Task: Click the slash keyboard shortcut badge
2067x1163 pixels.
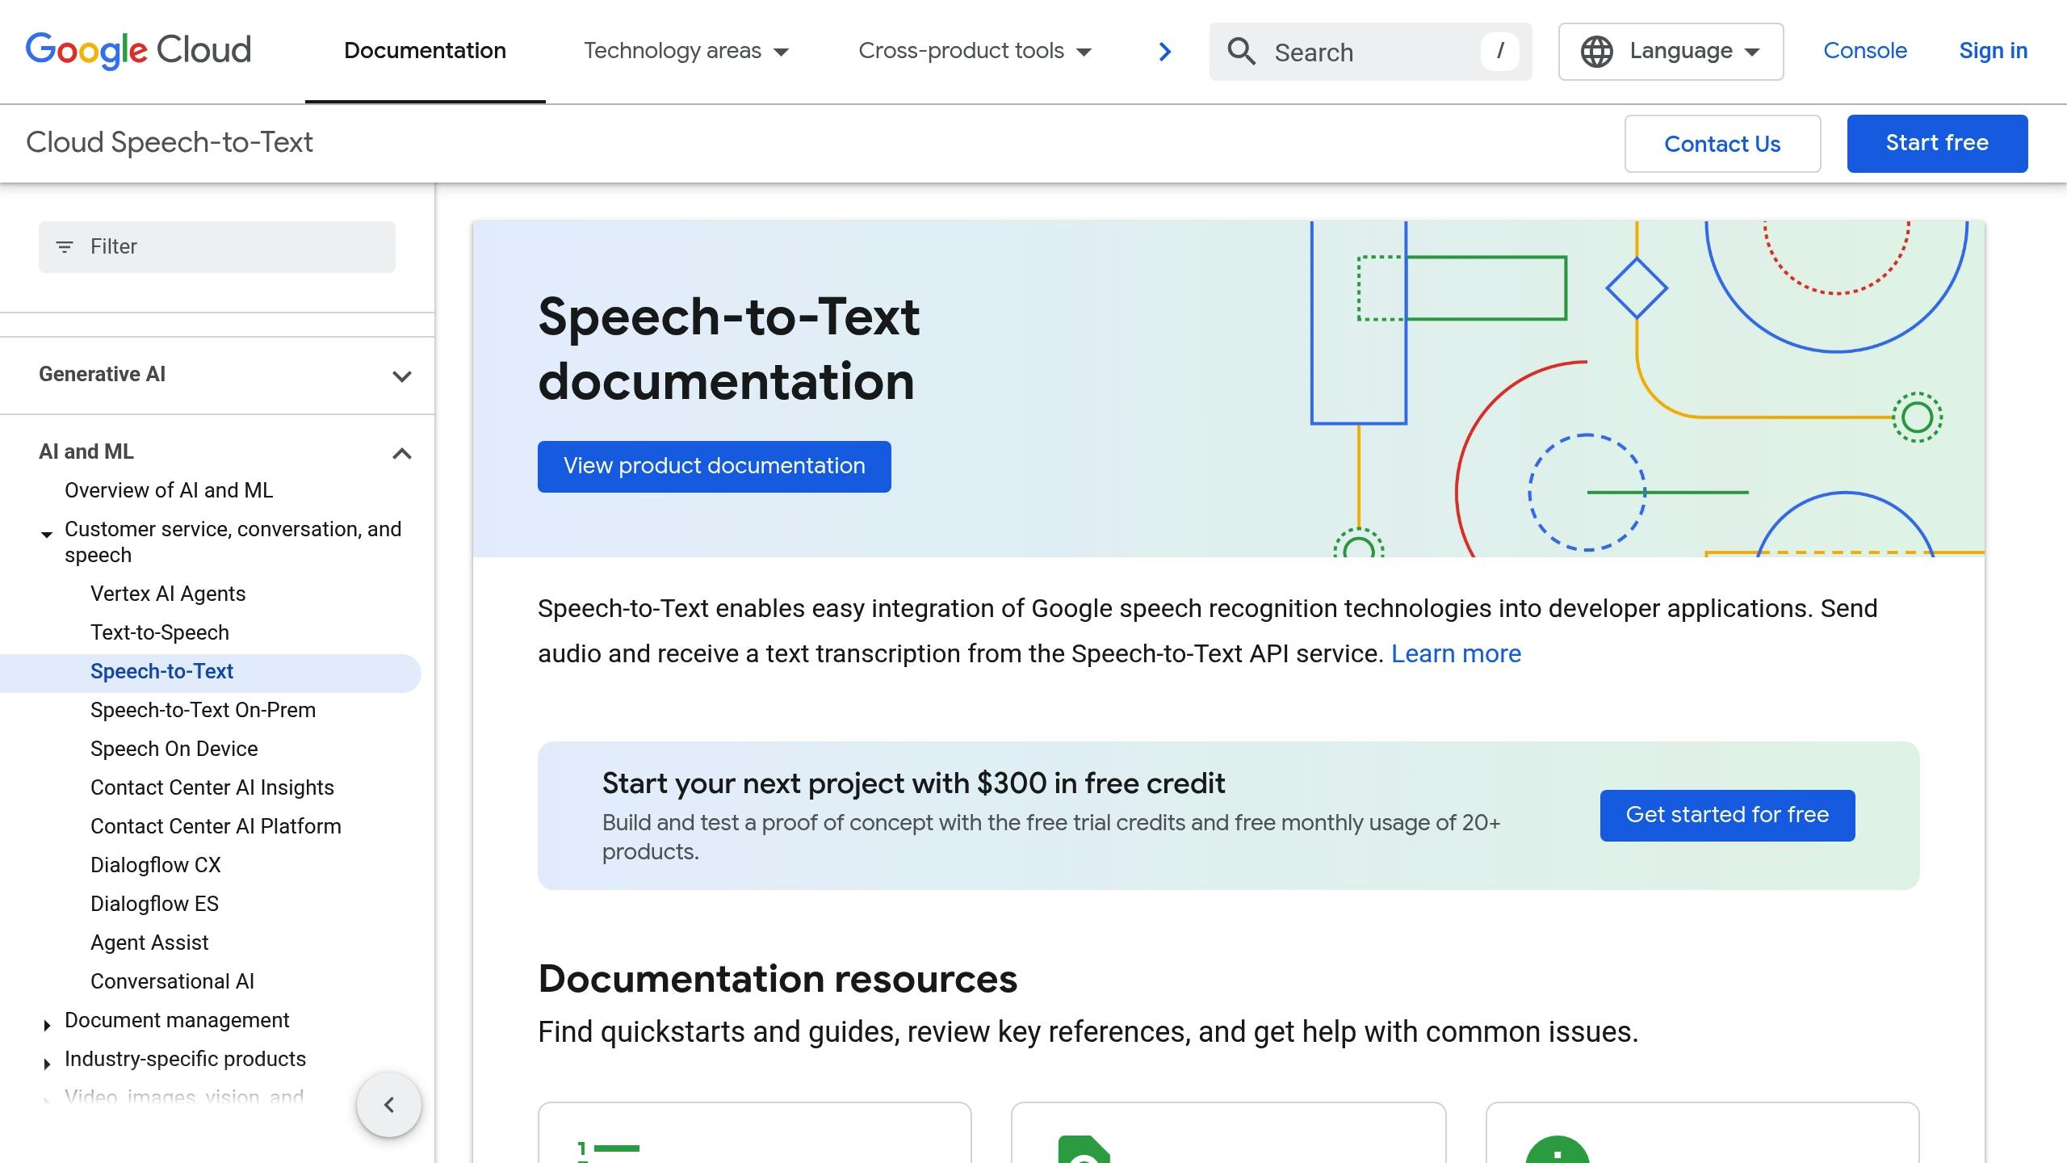Action: tap(1499, 51)
